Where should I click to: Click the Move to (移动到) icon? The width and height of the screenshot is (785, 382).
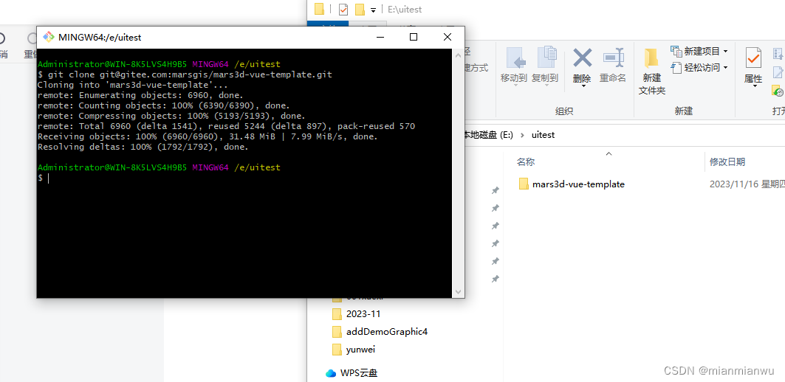tap(515, 58)
